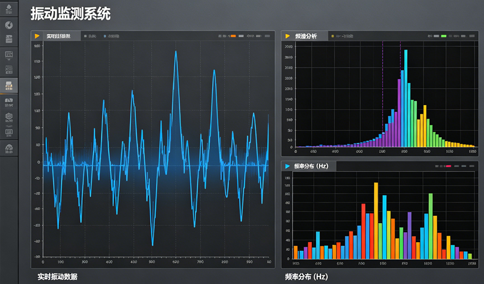Viewport: 484px width, 284px height.
Task: Select the 频率分布 (Hz) panel tab
Action: [311, 166]
